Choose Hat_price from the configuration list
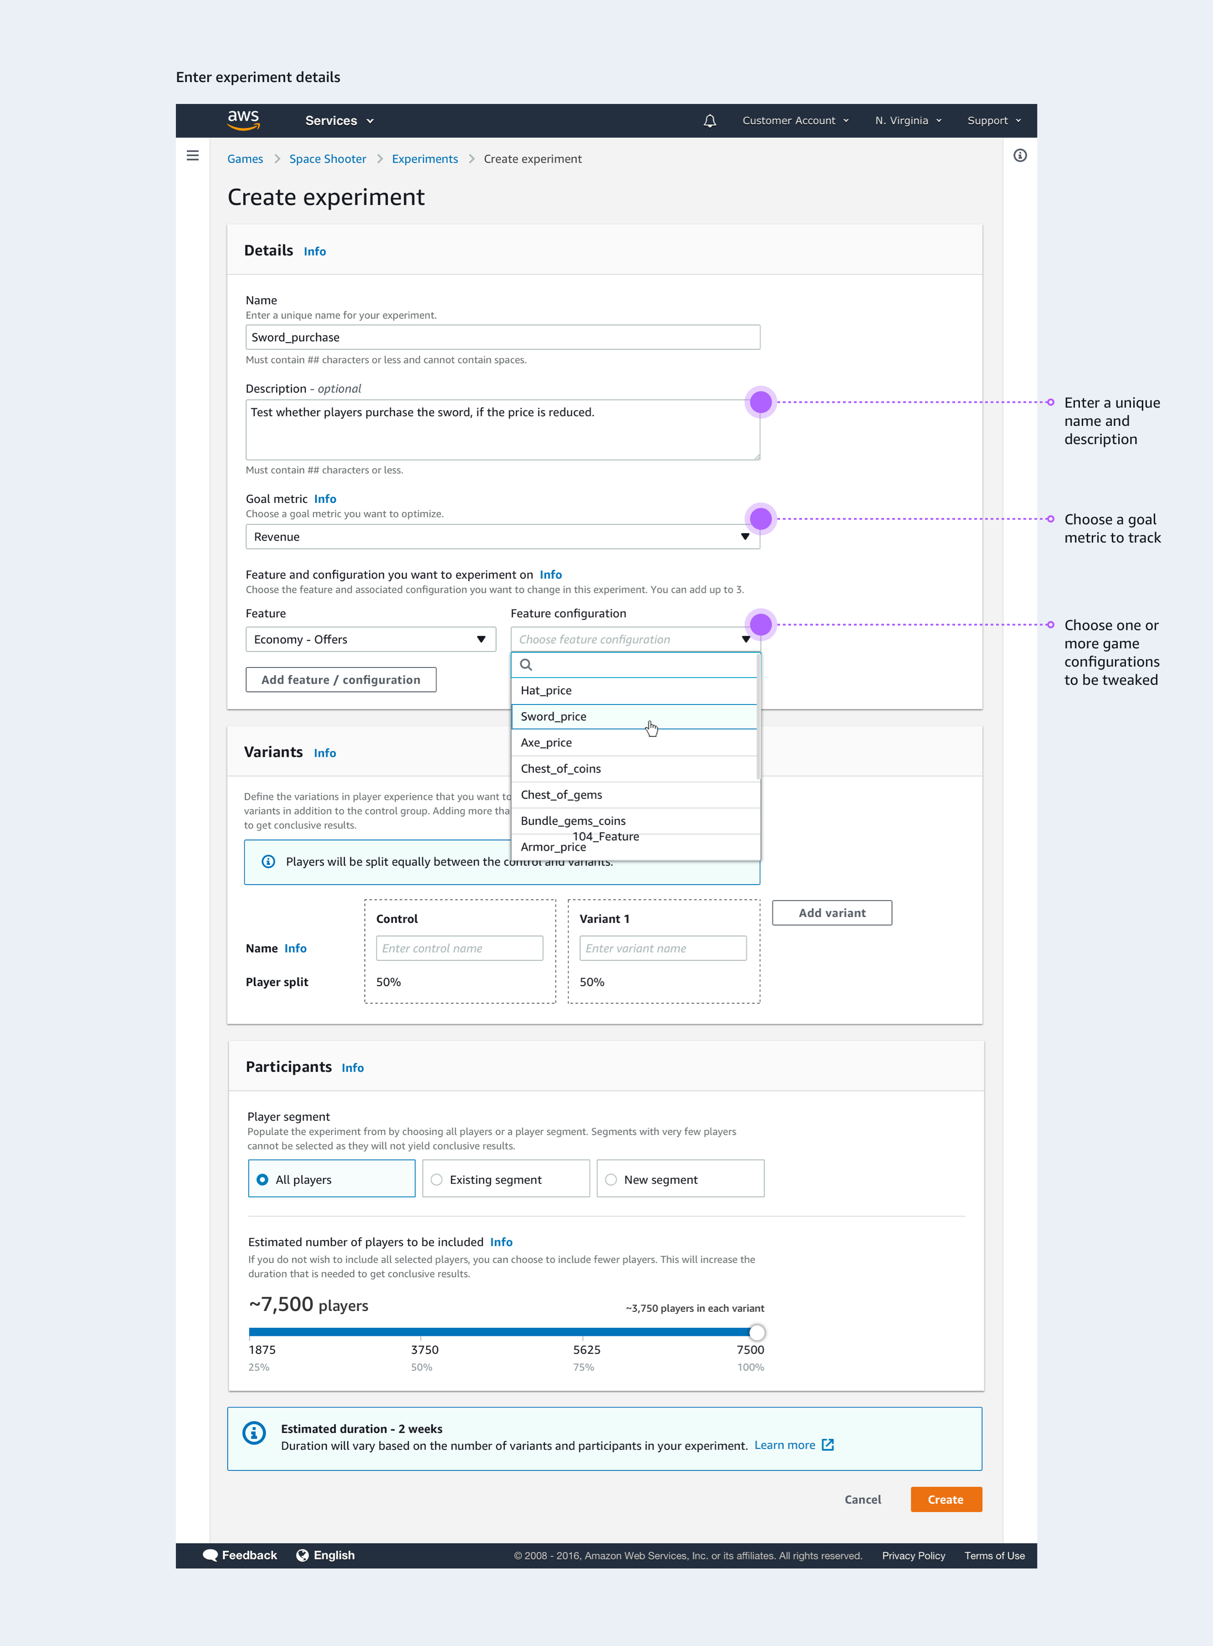This screenshot has width=1213, height=1646. click(634, 691)
